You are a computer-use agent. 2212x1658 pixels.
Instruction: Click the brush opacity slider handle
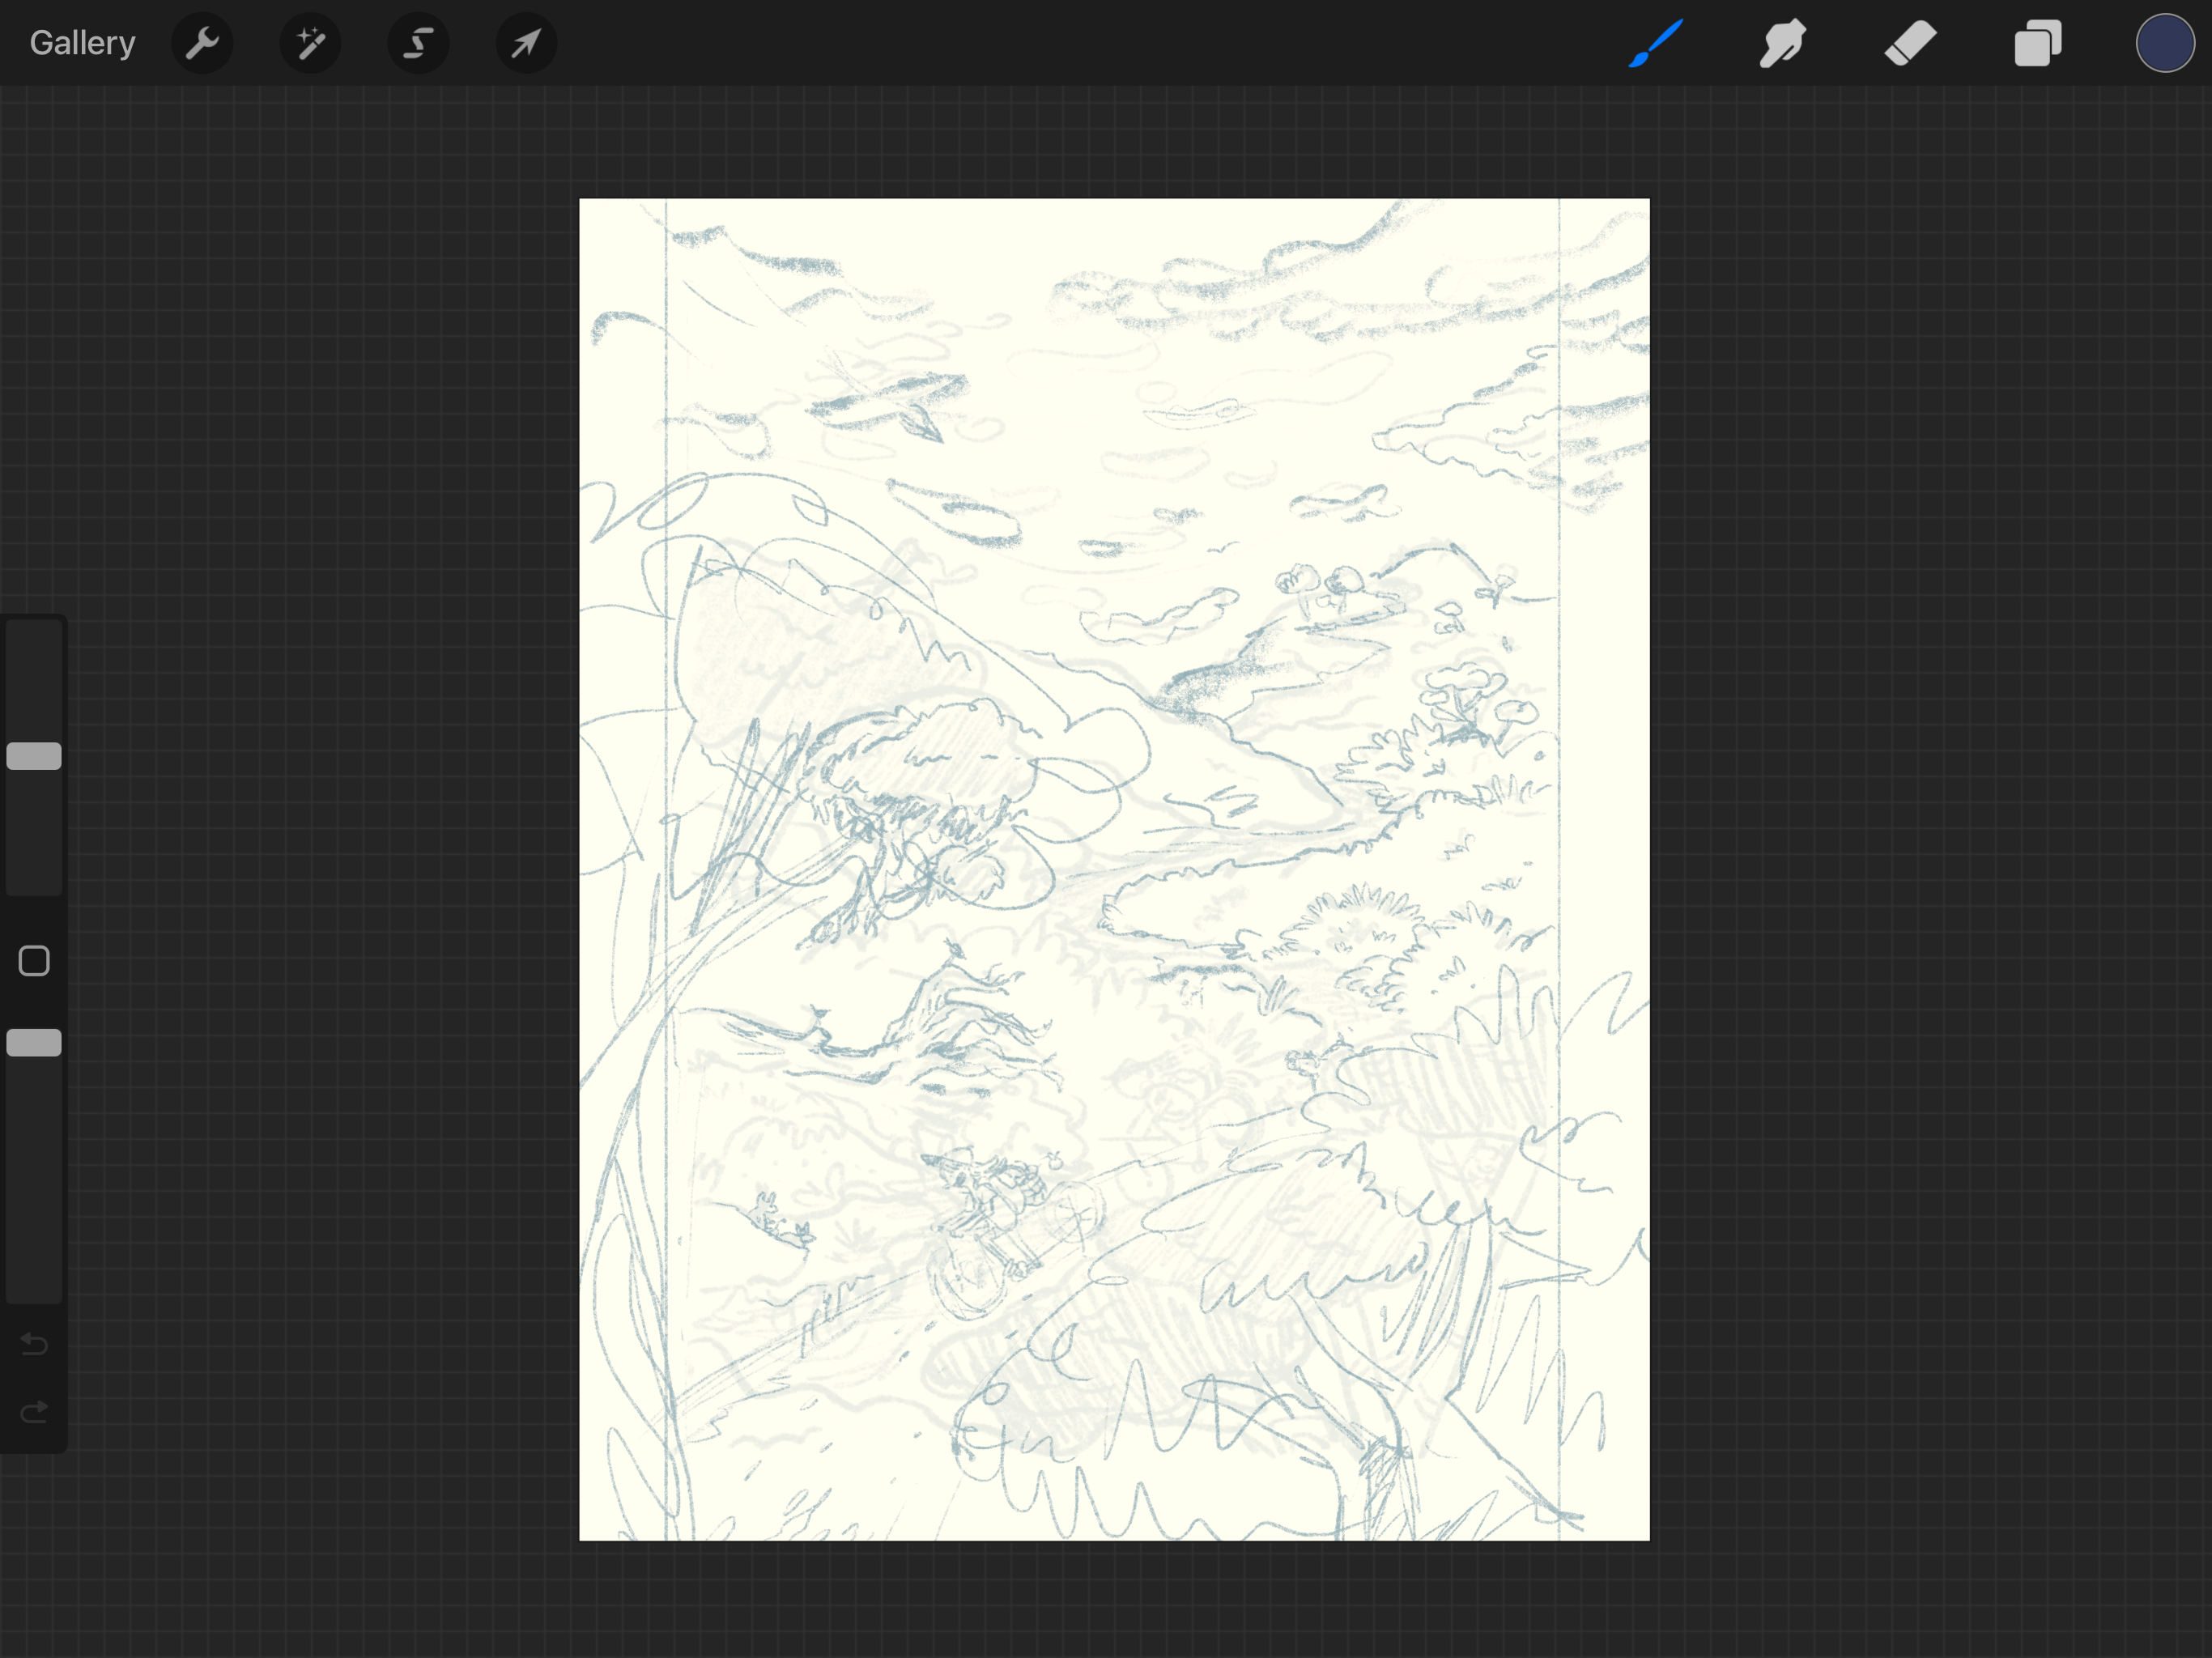pyautogui.click(x=34, y=1043)
